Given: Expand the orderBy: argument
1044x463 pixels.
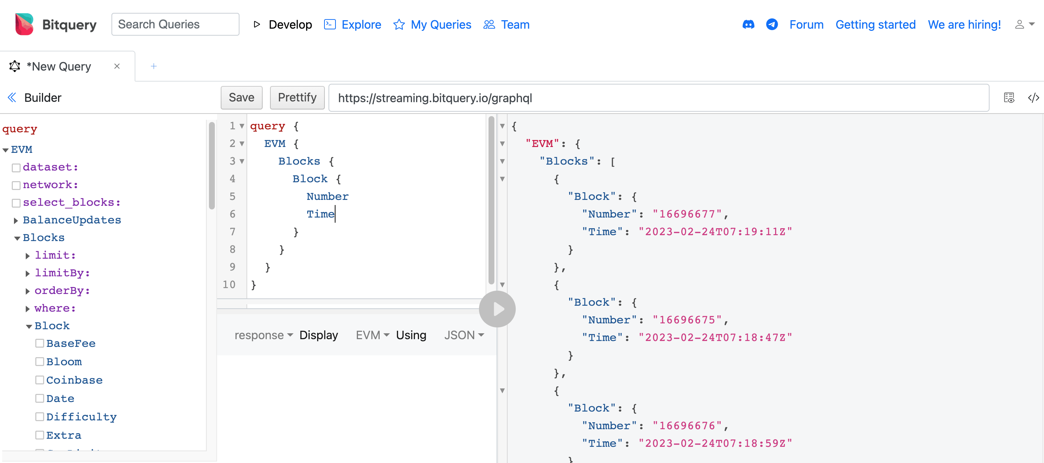Looking at the screenshot, I should click(28, 291).
